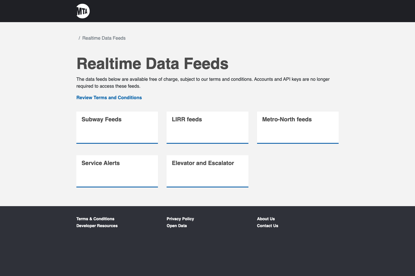Open the Open Data footer link

click(177, 226)
